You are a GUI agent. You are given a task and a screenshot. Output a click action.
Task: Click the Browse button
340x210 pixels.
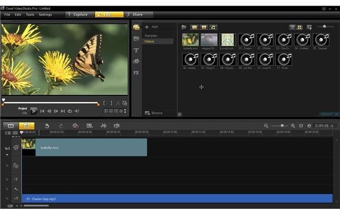[x=154, y=113]
